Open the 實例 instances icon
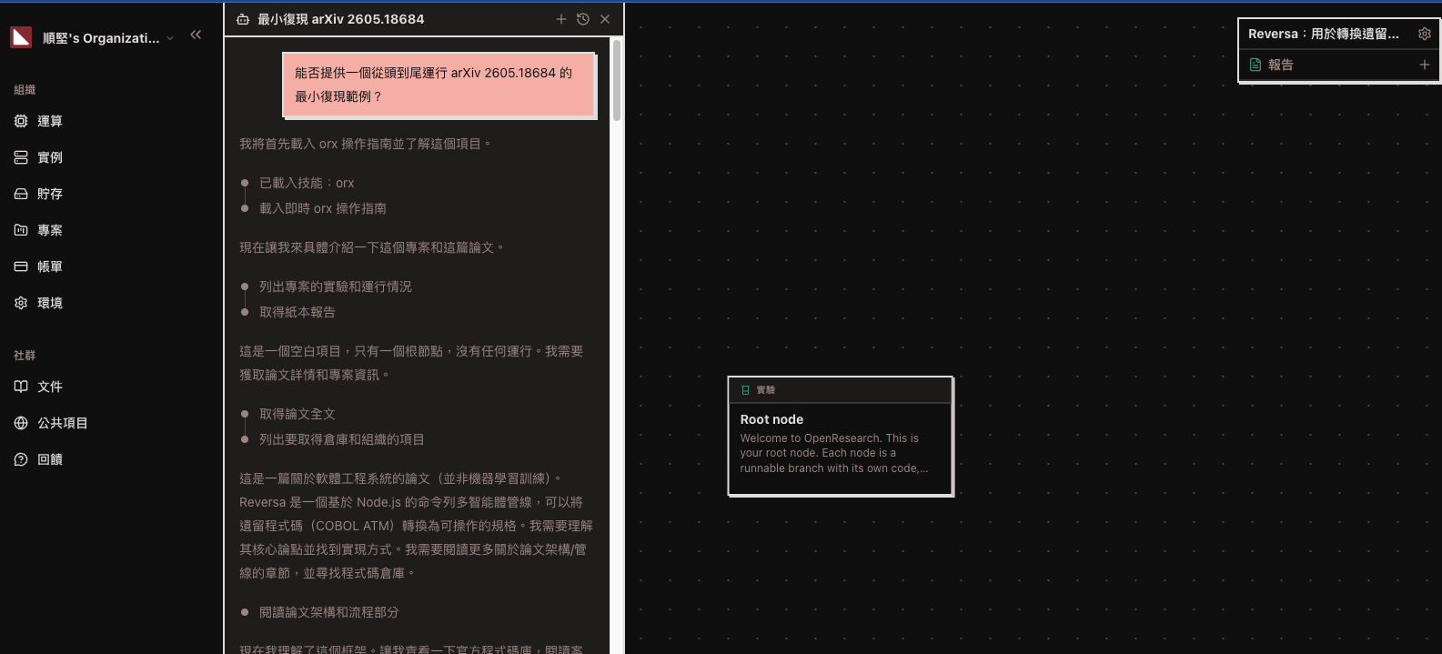The width and height of the screenshot is (1442, 654). tap(21, 157)
